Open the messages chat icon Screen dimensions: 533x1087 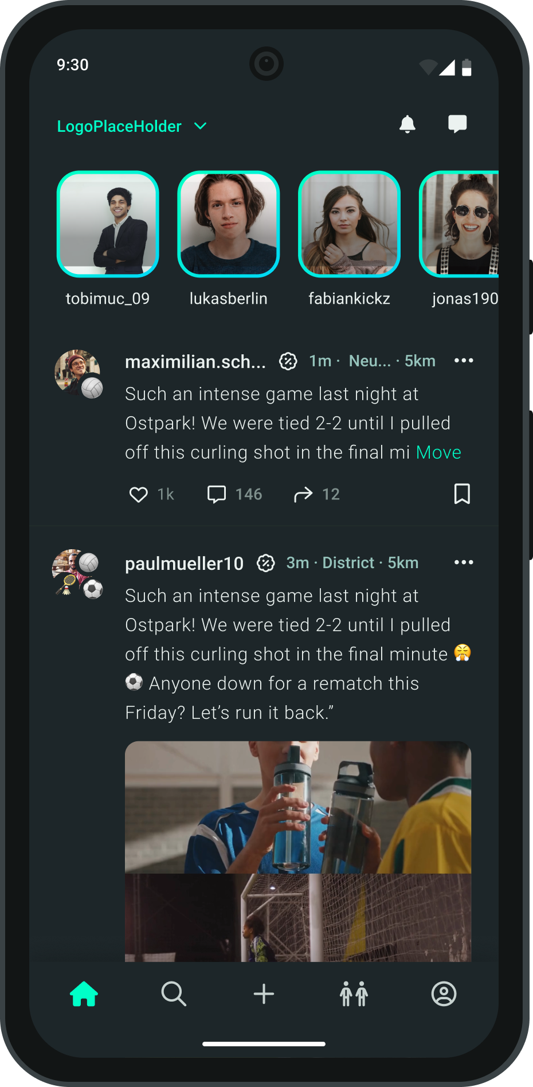[457, 124]
